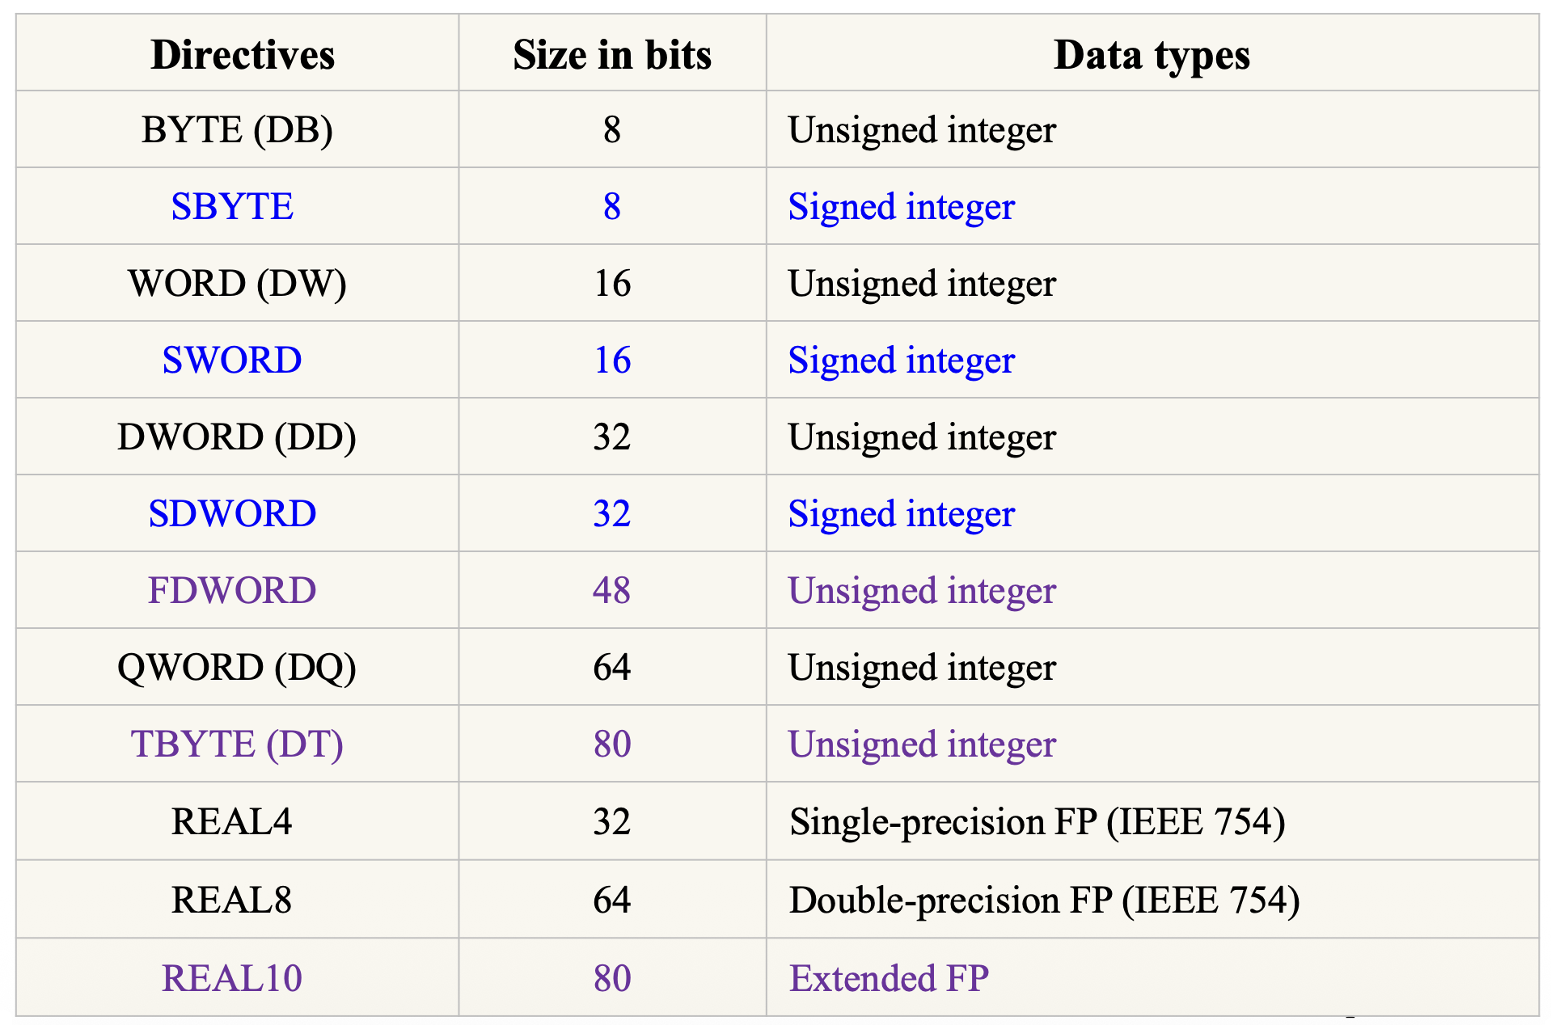The width and height of the screenshot is (1551, 1025).
Task: Select the Single-precision FP (IEEE 754) cell
Action: click(1037, 821)
